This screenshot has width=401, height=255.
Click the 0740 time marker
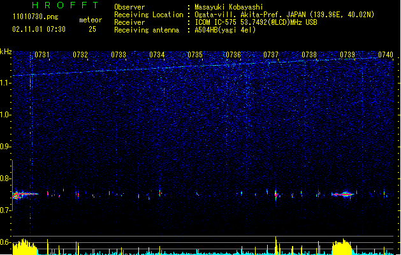tap(386, 55)
